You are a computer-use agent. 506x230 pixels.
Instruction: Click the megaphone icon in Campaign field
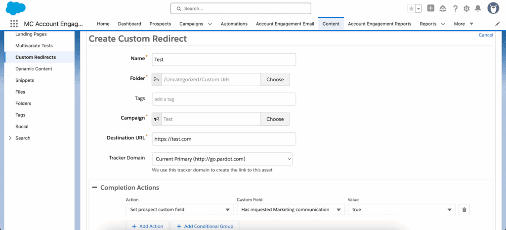click(x=157, y=119)
